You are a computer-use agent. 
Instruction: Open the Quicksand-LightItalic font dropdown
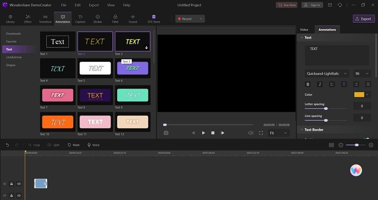326,74
